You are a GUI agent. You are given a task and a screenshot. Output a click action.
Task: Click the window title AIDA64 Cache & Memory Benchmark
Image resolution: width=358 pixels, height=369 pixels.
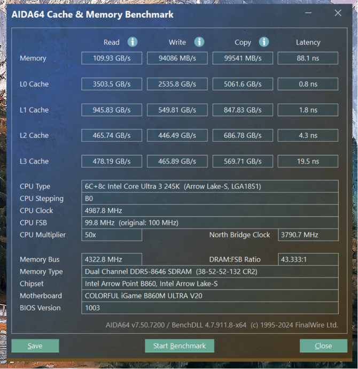pos(92,14)
